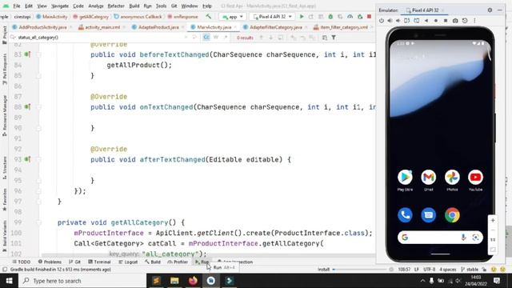This screenshot has height=288, width=512.
Task: Toggle Words (W) option in find bar
Action: coord(216,38)
